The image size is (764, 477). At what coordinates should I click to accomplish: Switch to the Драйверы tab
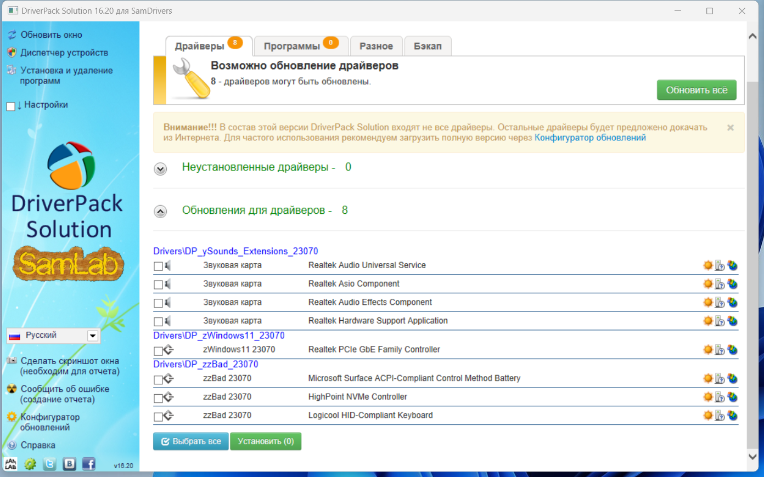209,46
